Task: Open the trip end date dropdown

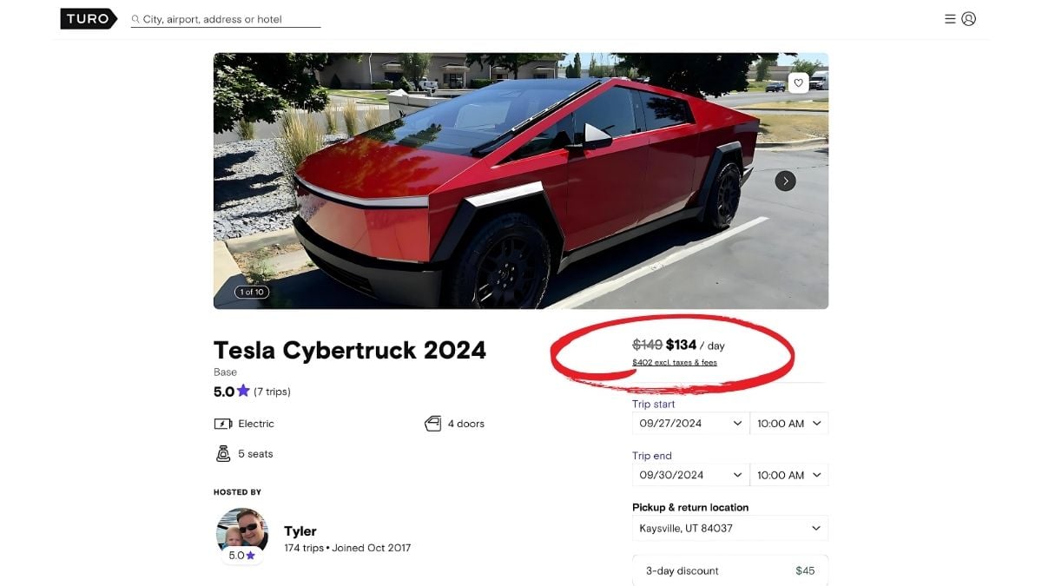Action: tap(690, 475)
